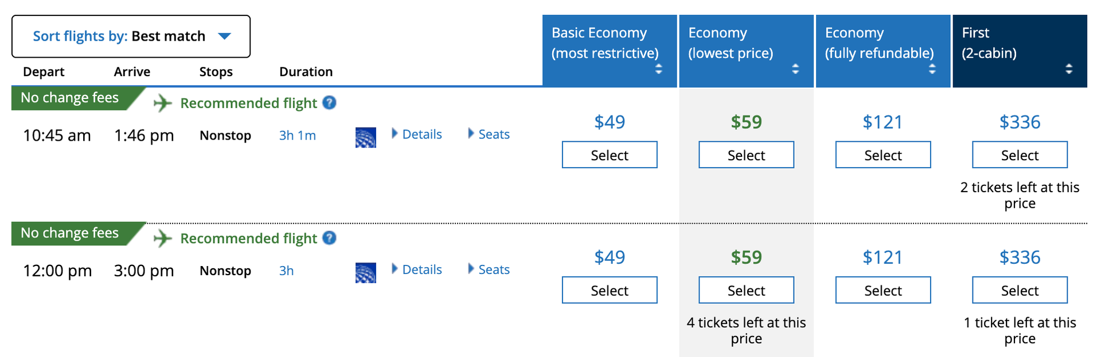This screenshot has width=1101, height=357.
Task: Click the airline logo on the 12:00 pm flight
Action: coord(365,273)
